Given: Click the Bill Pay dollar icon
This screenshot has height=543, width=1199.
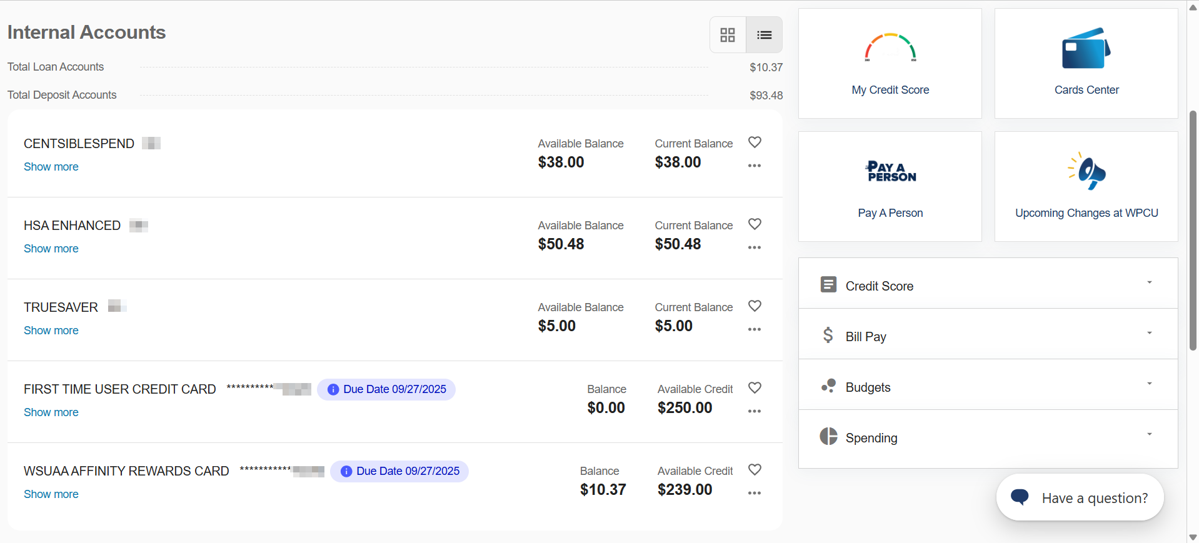Looking at the screenshot, I should (828, 336).
